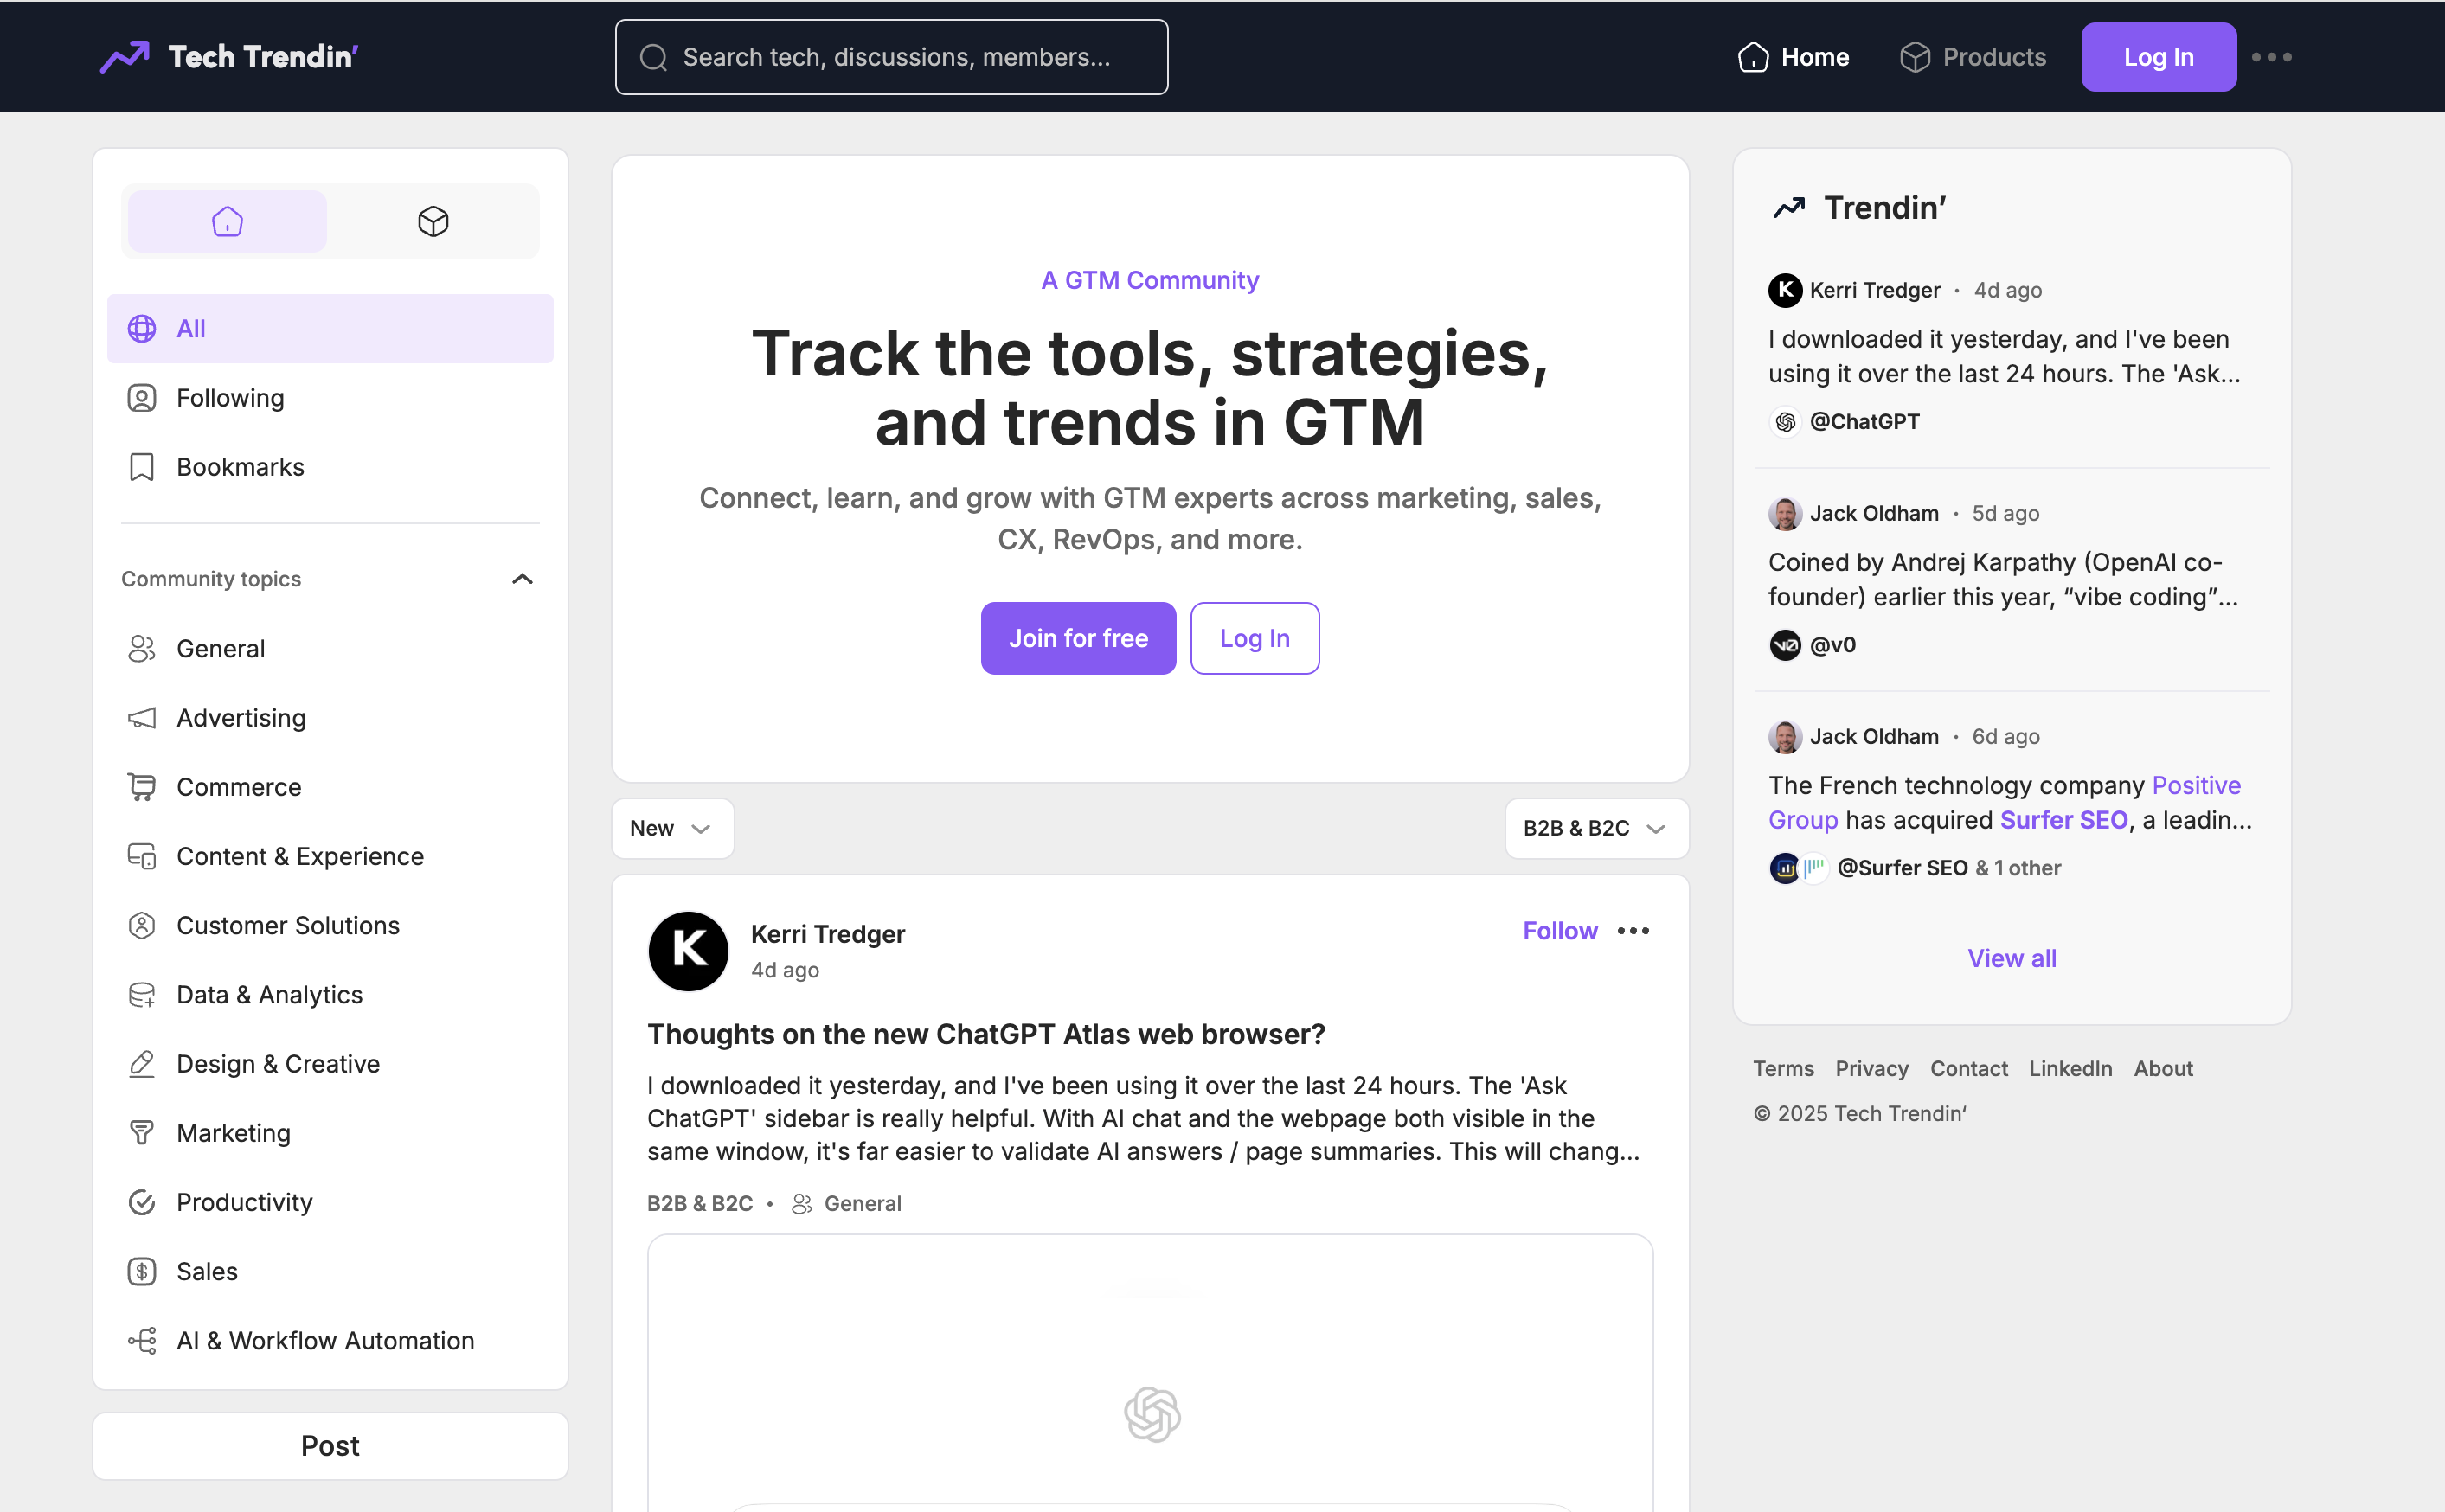
Task: Open the Design & Creative topic
Action: coord(278,1063)
